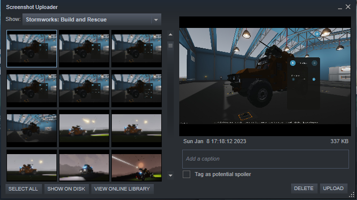The image size is (357, 200).
Task: Select thumbnail of vehicle with blue lights
Action: click(x=84, y=166)
